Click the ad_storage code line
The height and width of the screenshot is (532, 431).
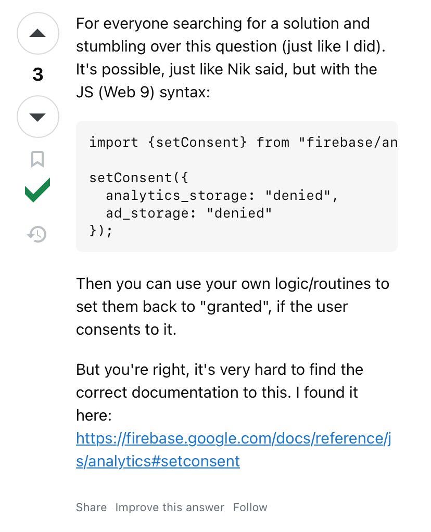pos(188,213)
